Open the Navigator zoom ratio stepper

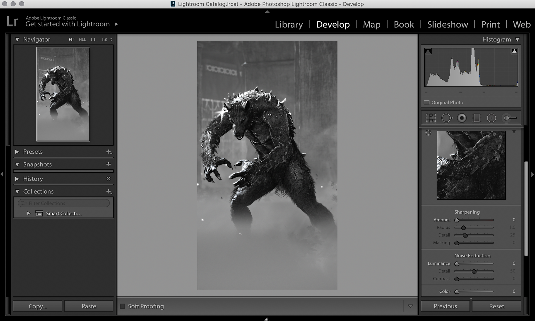(111, 40)
